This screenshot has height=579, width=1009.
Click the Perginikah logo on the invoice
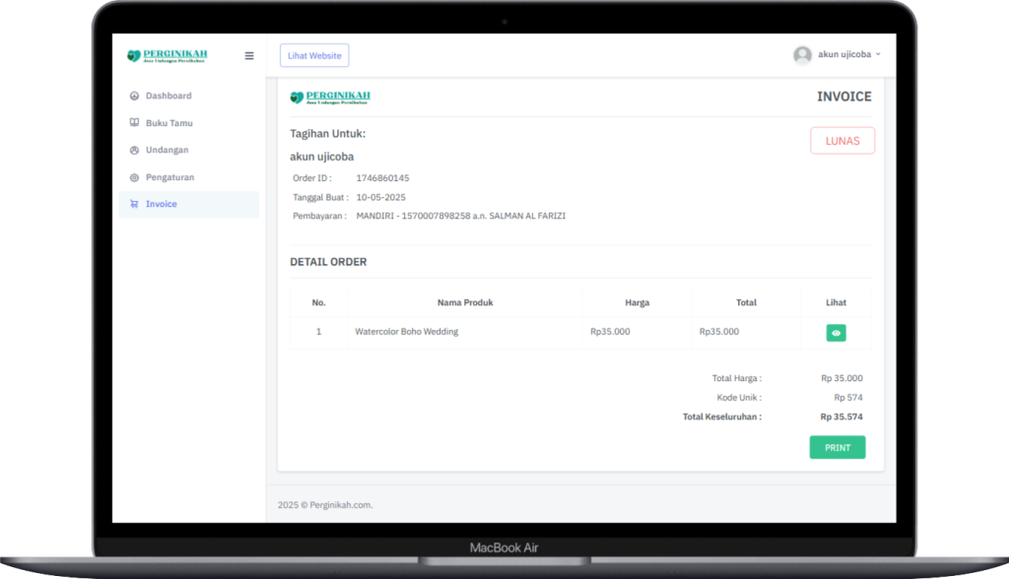[330, 97]
